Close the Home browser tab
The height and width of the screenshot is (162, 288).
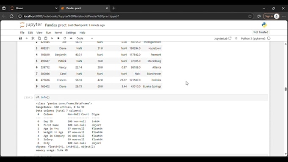(56, 8)
